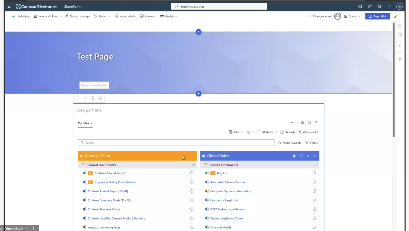The image size is (409, 231).
Task: Open the app launcher waffle menu
Action: [10, 6]
